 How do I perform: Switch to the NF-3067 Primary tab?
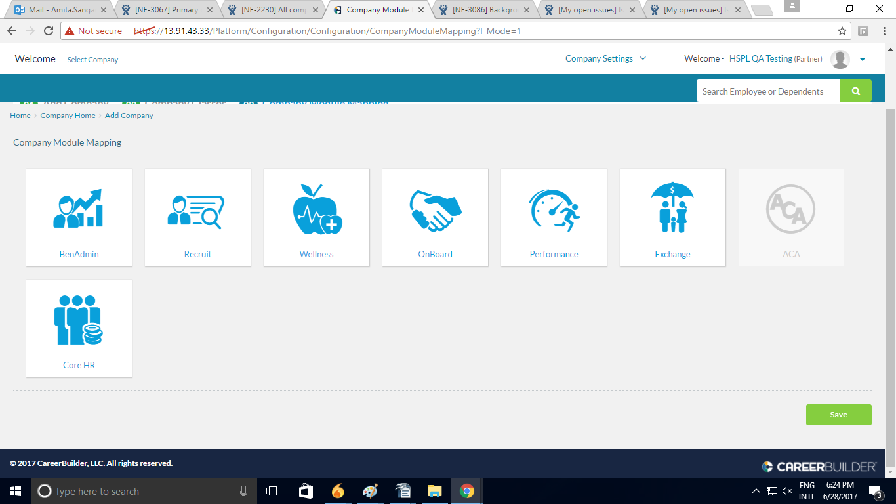point(165,10)
